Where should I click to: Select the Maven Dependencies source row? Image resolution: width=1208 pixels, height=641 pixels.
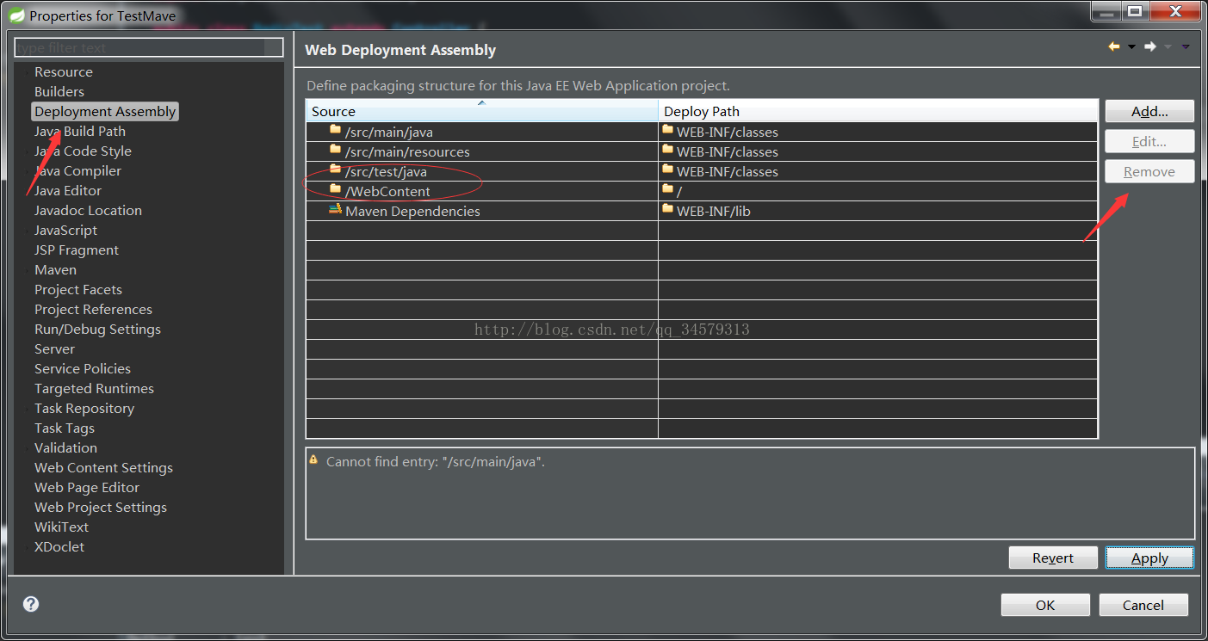coord(482,211)
